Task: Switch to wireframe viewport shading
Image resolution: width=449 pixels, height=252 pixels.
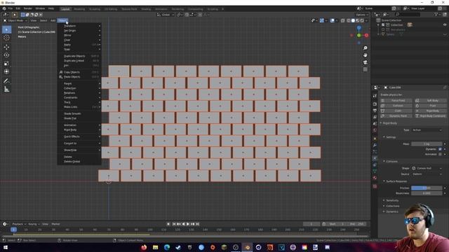Action: [x=349, y=20]
